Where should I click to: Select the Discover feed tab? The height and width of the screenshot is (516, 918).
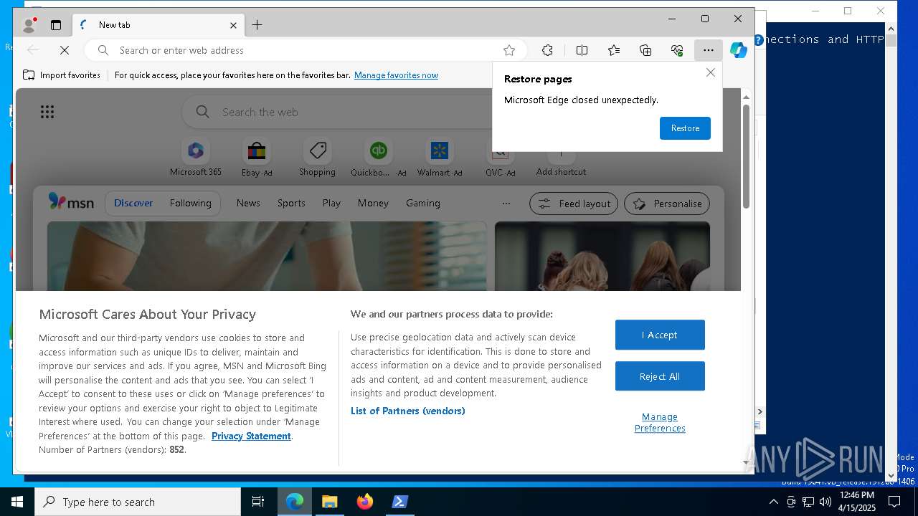[133, 204]
